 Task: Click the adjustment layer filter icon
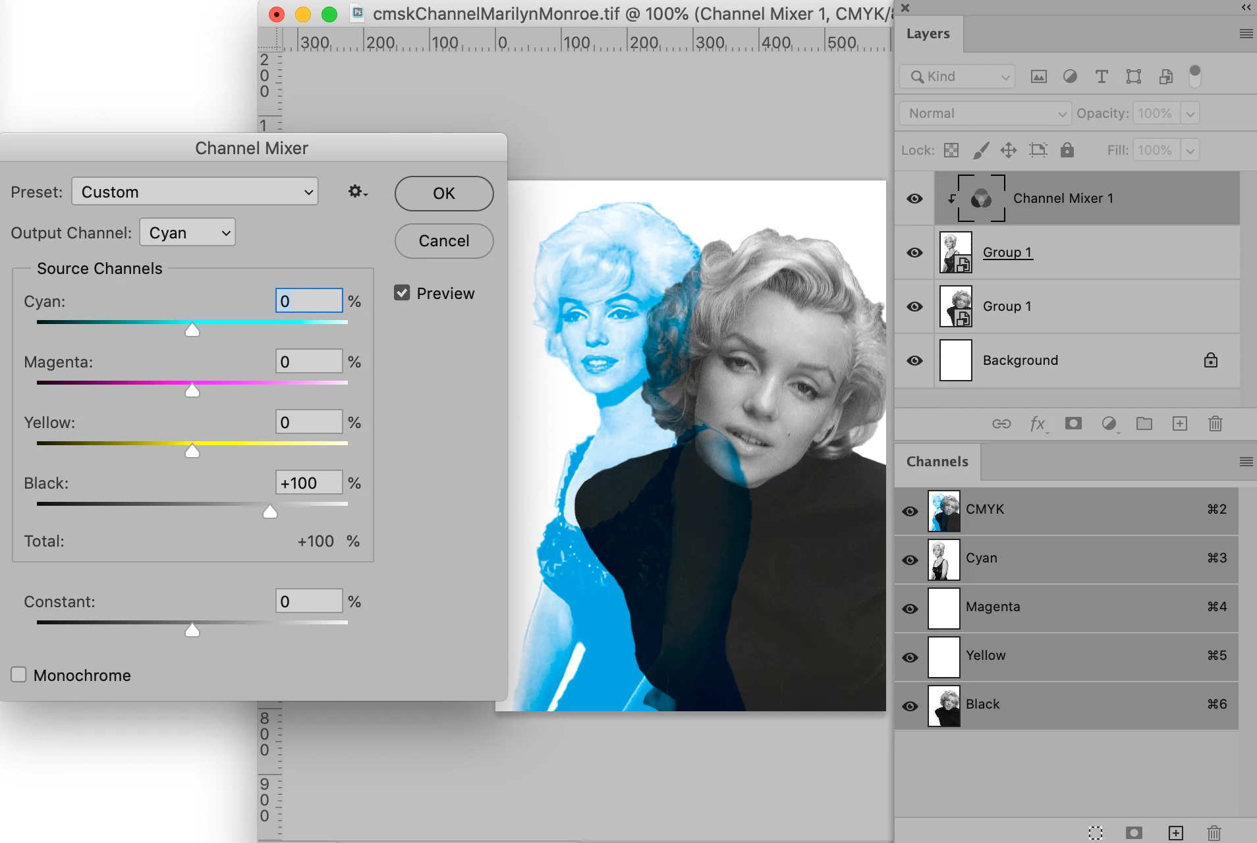1070,76
